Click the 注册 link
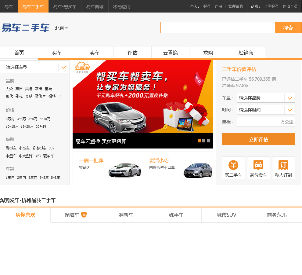The image size is (302, 275). 218,6
